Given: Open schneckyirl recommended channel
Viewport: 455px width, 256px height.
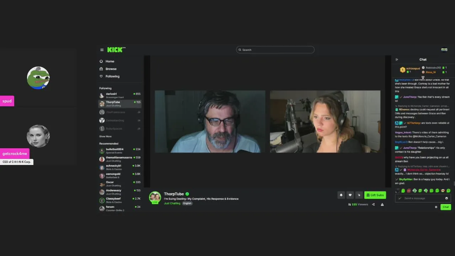Looking at the screenshot, I should click(120, 167).
